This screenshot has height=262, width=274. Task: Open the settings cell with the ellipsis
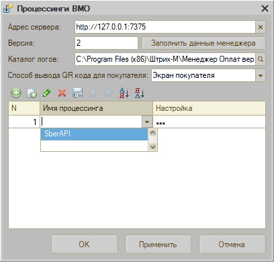[209, 122]
